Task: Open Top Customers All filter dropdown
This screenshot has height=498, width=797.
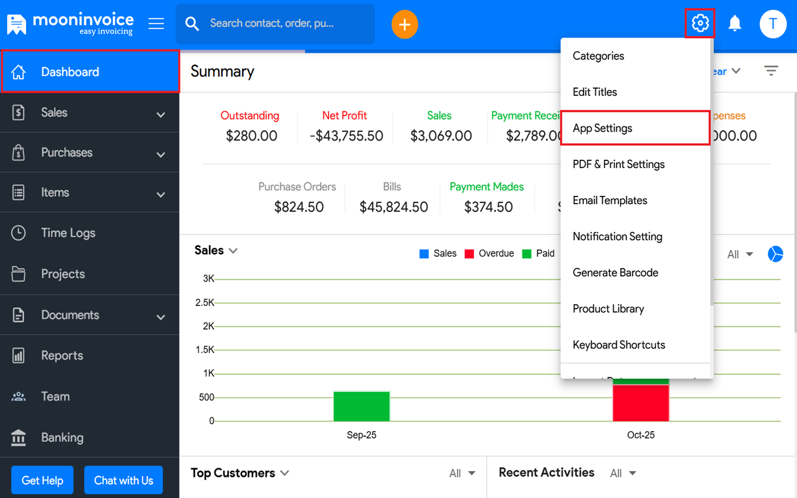Action: coord(462,473)
